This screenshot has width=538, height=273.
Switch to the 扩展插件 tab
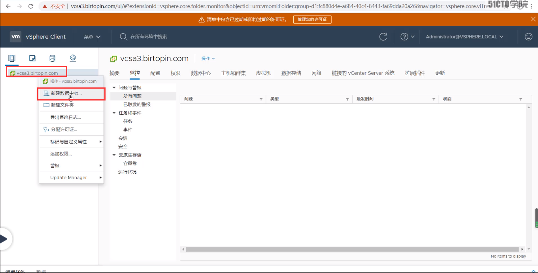[415, 73]
